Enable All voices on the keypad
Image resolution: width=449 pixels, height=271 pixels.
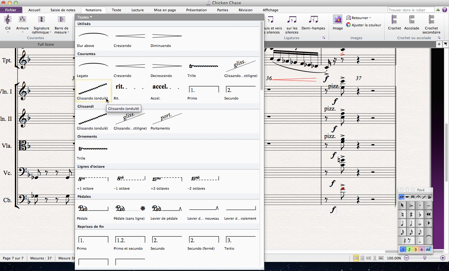pyautogui.click(x=428, y=250)
